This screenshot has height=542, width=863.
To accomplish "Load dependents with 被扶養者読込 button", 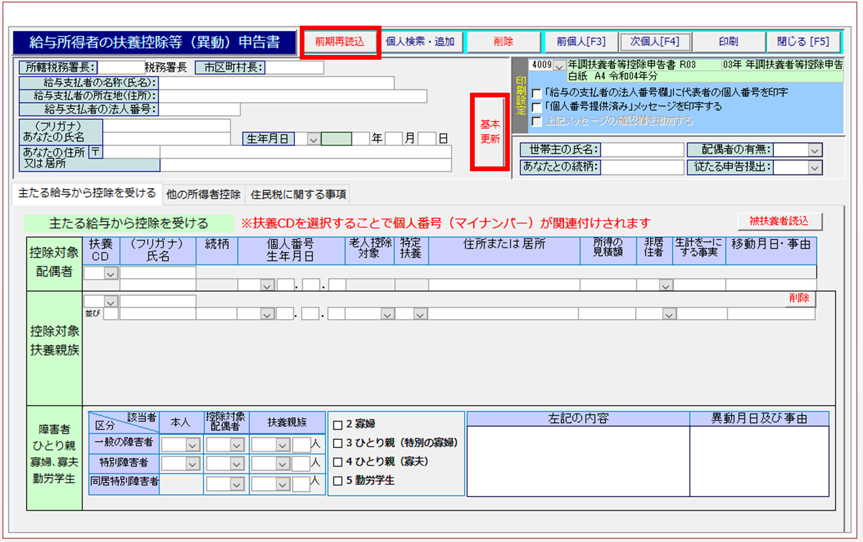I will point(779,222).
